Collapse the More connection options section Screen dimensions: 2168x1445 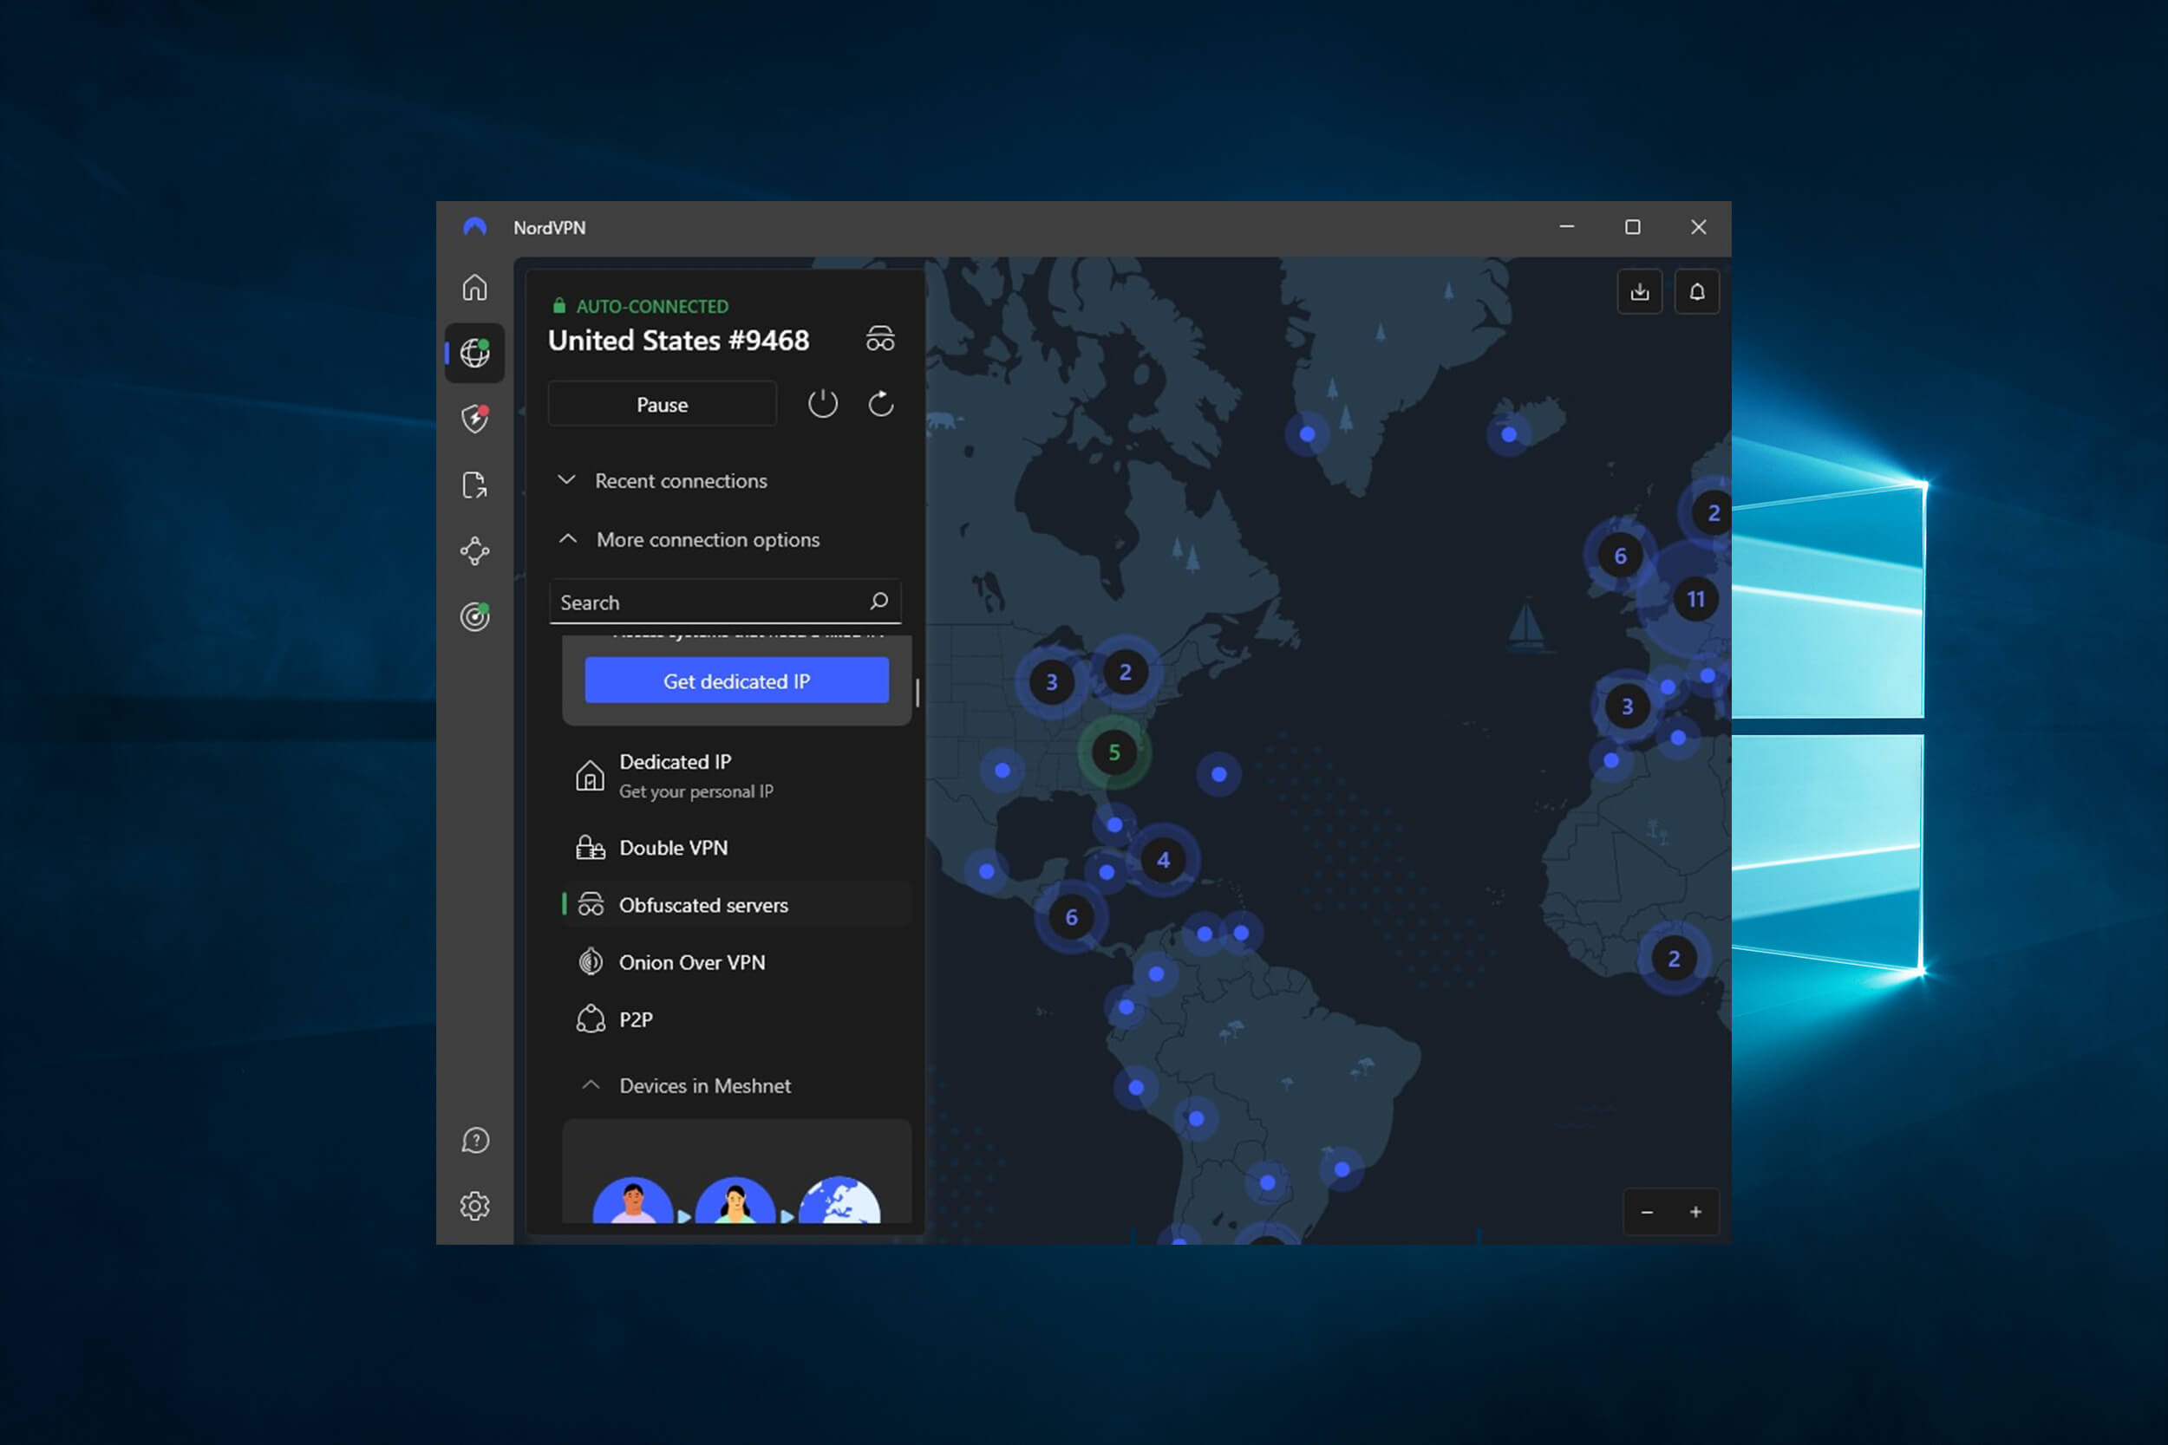point(570,538)
